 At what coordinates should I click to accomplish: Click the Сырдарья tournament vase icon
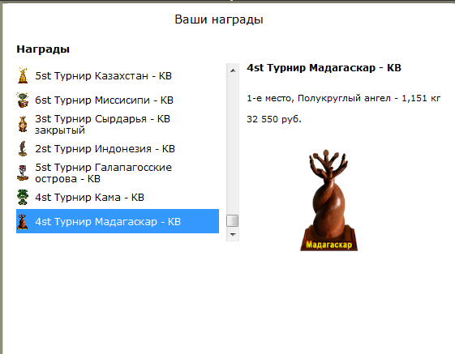coord(23,125)
